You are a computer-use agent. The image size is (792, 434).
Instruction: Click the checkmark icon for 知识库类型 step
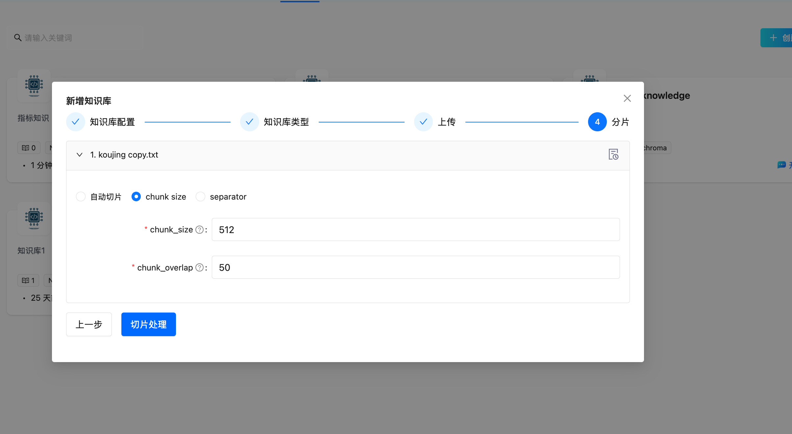click(x=250, y=122)
